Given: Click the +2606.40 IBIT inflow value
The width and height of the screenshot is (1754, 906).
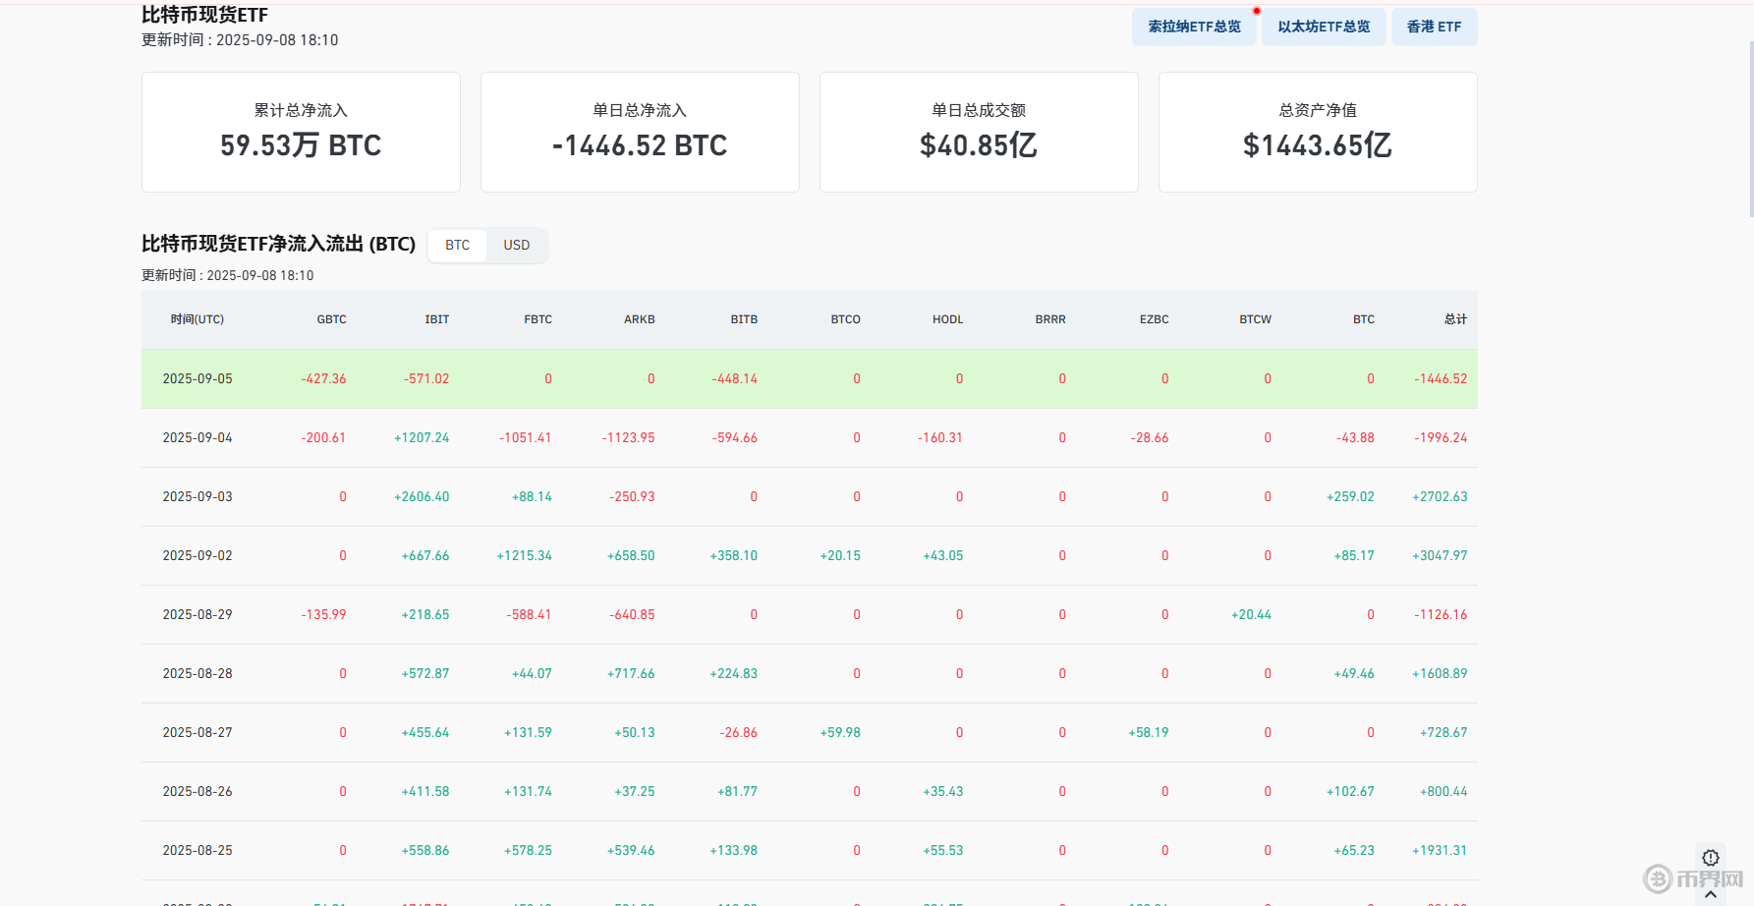Looking at the screenshot, I should (422, 496).
